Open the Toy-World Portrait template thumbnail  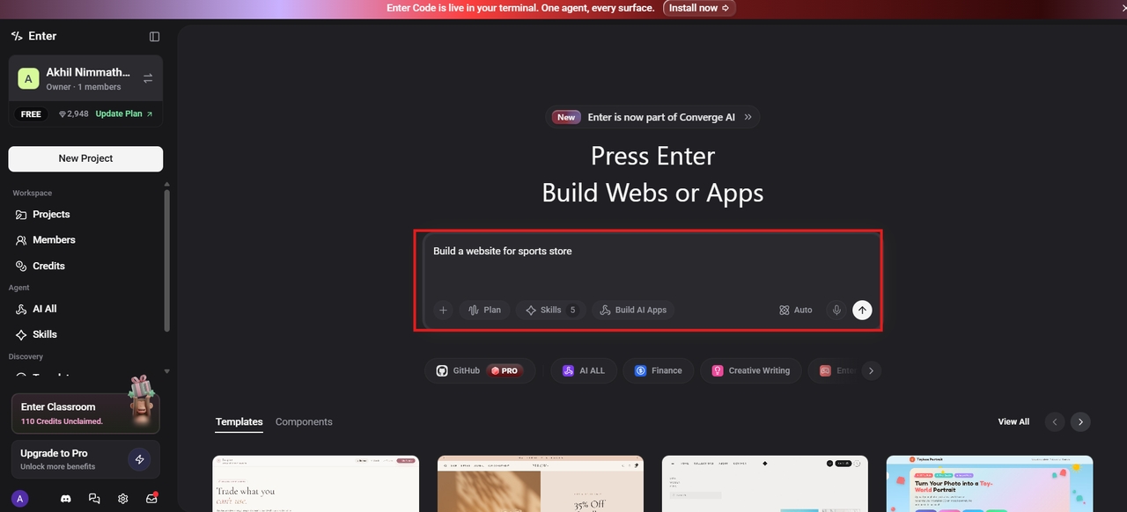(990, 483)
